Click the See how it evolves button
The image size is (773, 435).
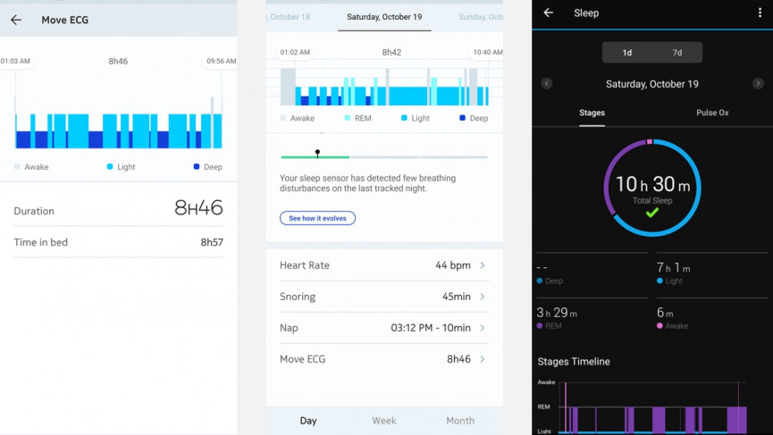click(x=317, y=218)
